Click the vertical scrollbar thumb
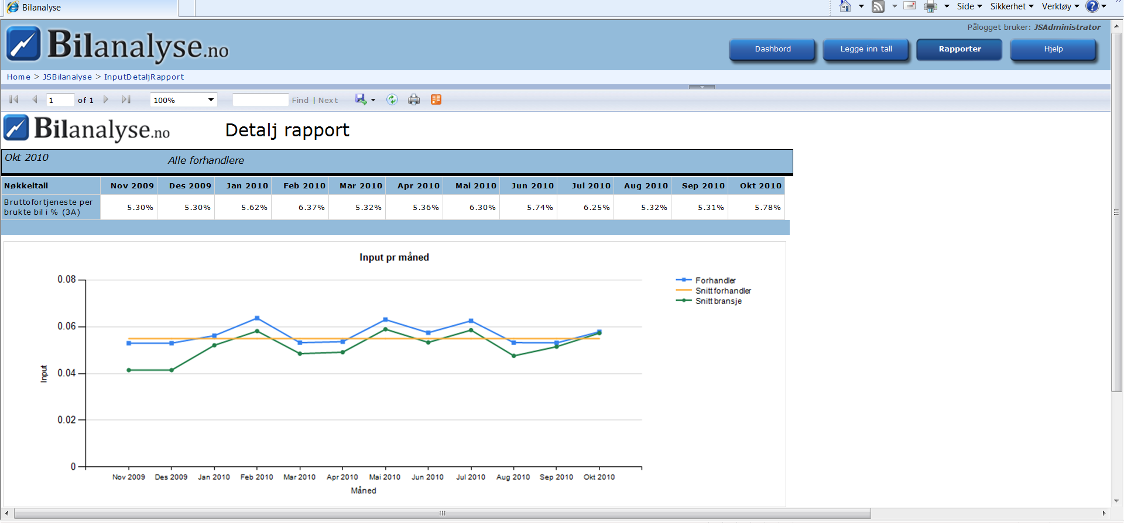1124x523 pixels. coord(1117,212)
